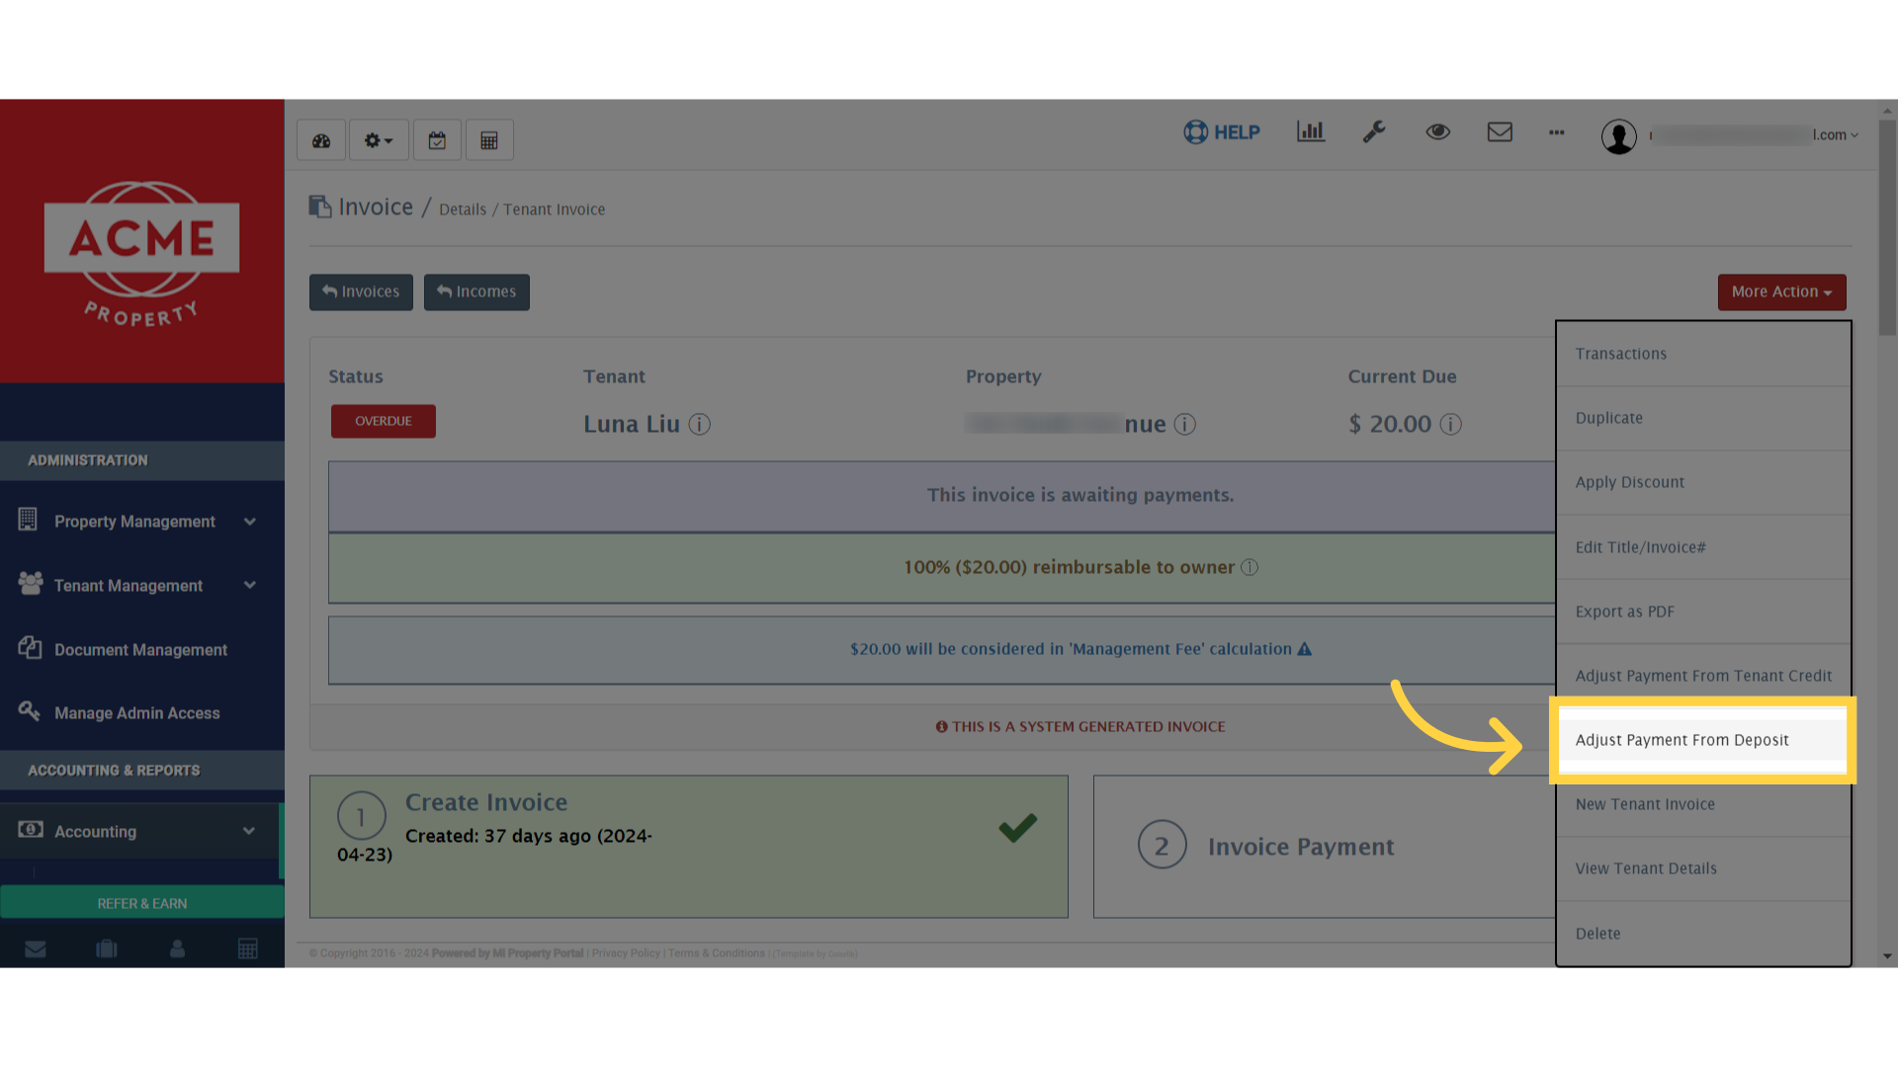
Task: Open the reports chart icon near HELP
Action: pyautogui.click(x=1310, y=131)
